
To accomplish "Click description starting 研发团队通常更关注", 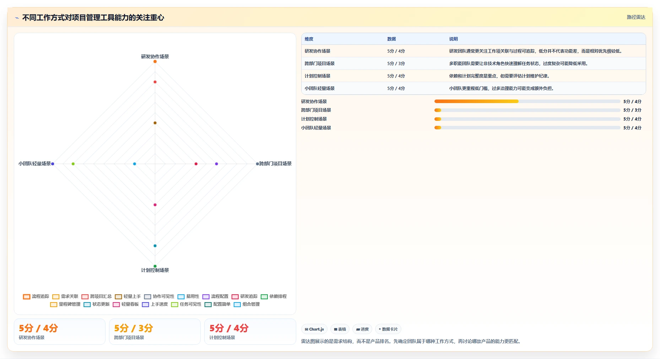I will (536, 51).
